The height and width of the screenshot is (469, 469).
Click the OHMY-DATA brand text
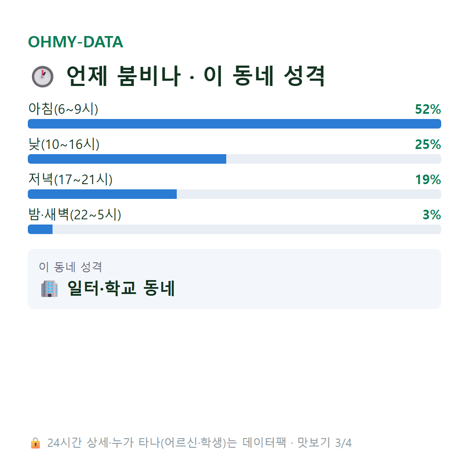point(76,42)
